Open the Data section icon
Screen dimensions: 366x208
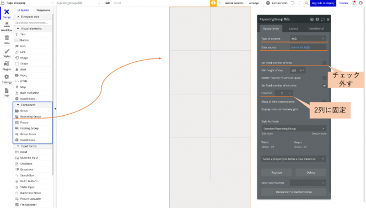click(7, 39)
